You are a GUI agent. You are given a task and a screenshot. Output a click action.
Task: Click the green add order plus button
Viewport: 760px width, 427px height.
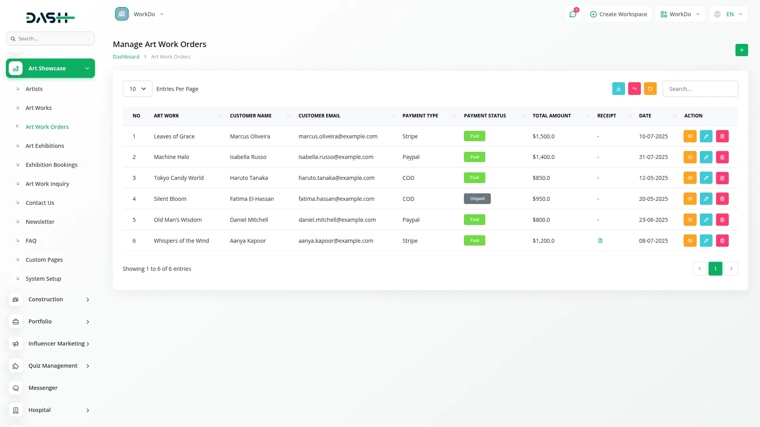pyautogui.click(x=741, y=50)
